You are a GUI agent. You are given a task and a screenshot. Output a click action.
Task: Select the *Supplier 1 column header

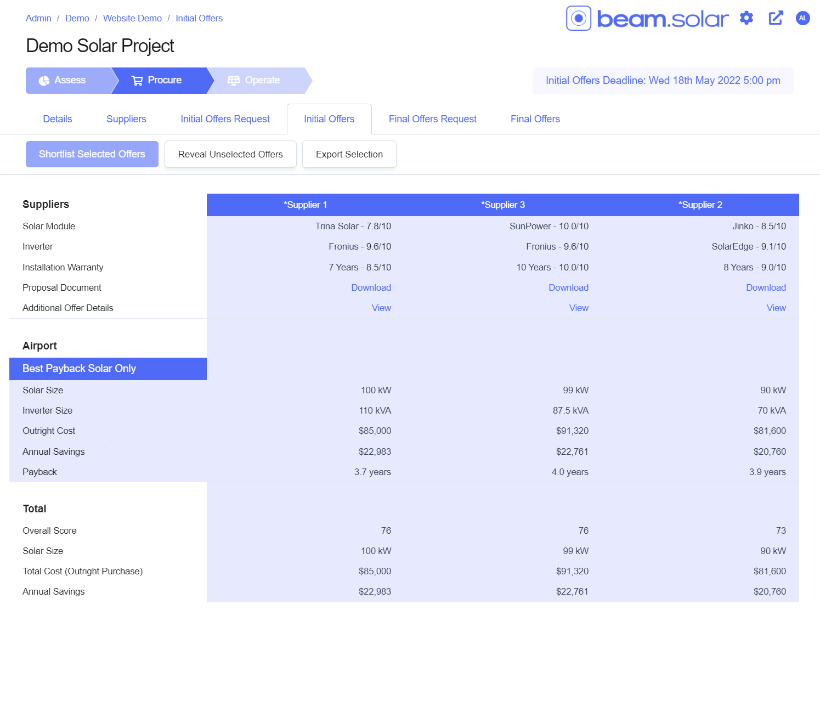[306, 205]
